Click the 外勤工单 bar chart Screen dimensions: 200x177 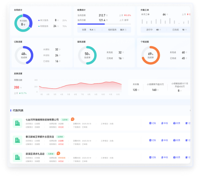click(x=165, y=21)
